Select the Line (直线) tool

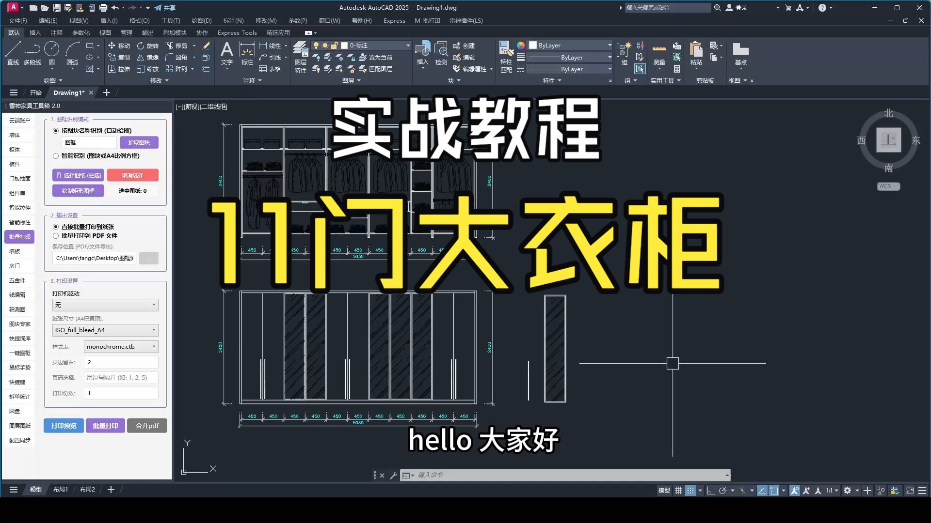click(x=13, y=53)
